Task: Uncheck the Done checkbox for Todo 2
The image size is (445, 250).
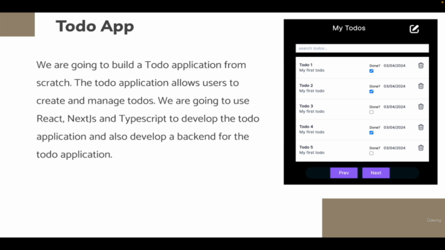Action: [x=371, y=91]
